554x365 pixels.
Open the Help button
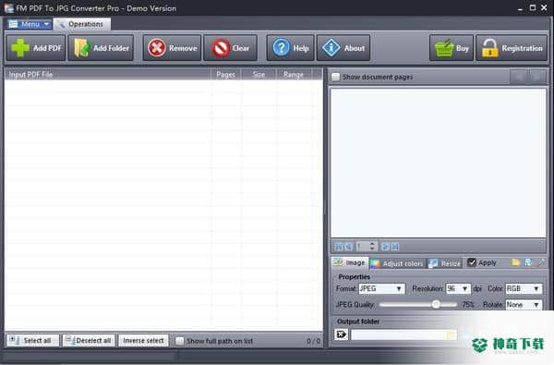click(290, 48)
